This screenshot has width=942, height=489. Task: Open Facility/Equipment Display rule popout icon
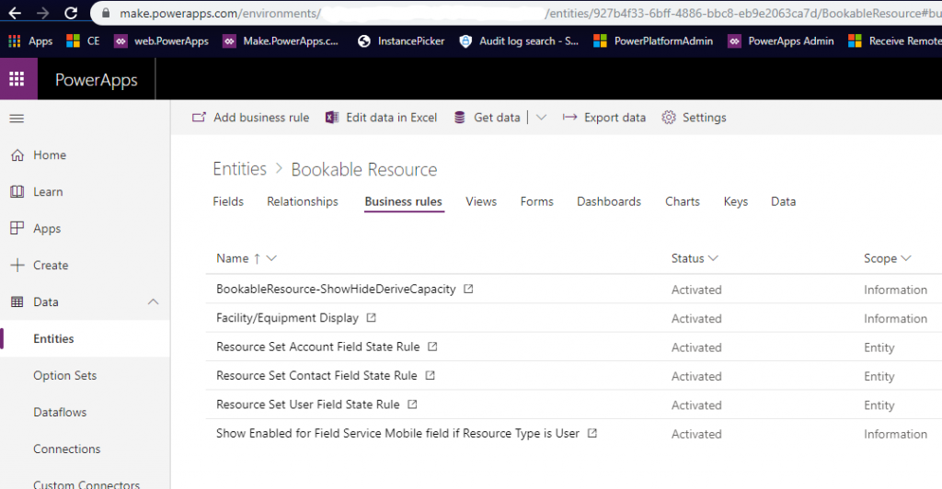[x=372, y=317]
